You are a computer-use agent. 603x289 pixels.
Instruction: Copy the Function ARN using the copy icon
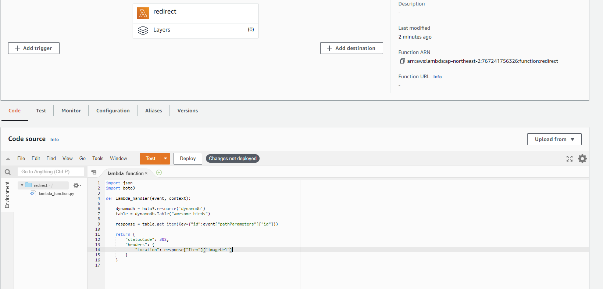click(403, 61)
